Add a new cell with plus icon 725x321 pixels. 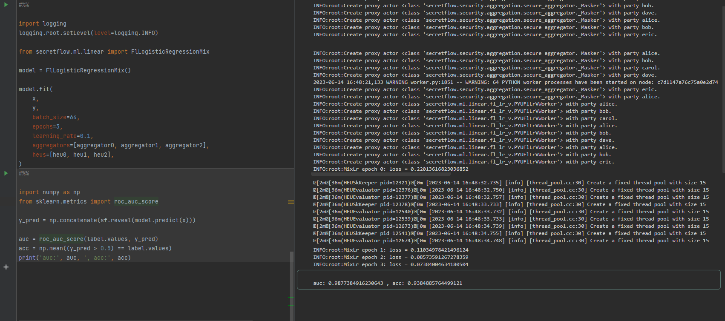(x=6, y=267)
